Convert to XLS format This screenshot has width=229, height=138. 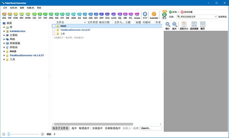tap(79, 16)
